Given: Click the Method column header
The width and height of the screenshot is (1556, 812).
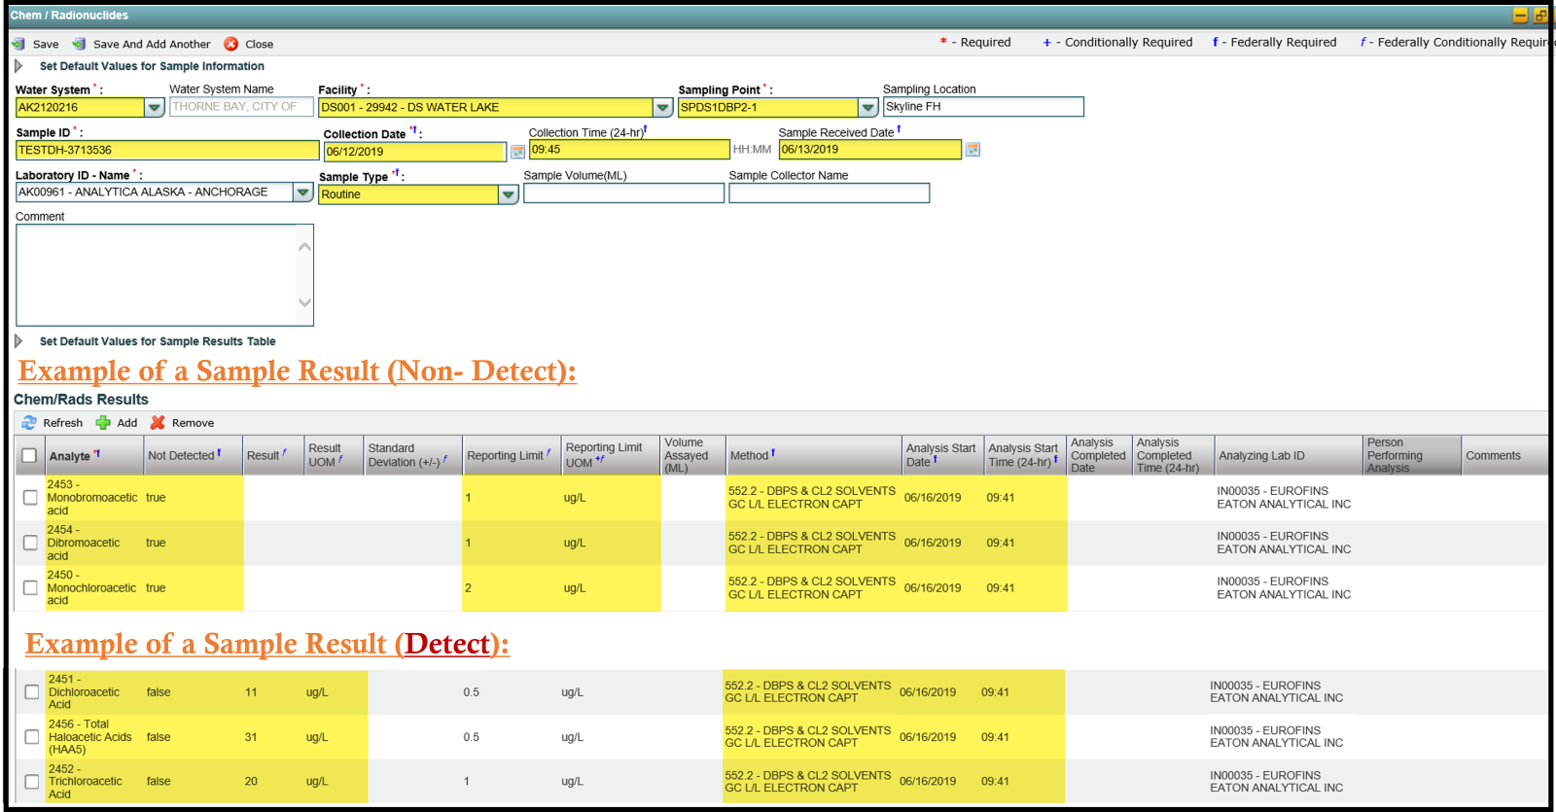Looking at the screenshot, I should click(x=749, y=455).
